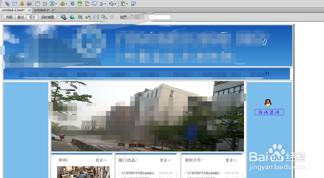Click the 在线咨询 button on the page
Screen dimensions: 324x178
coord(269,112)
